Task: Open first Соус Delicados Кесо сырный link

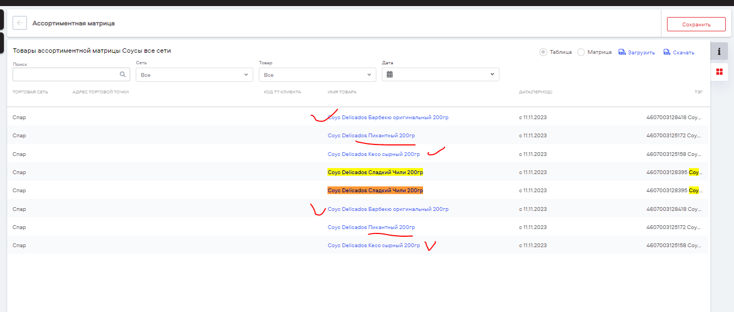Action: [x=374, y=154]
